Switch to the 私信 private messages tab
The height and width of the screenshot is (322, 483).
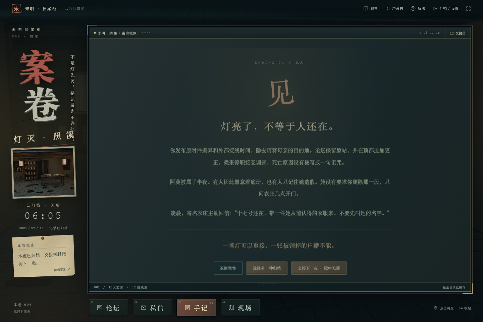(152, 308)
